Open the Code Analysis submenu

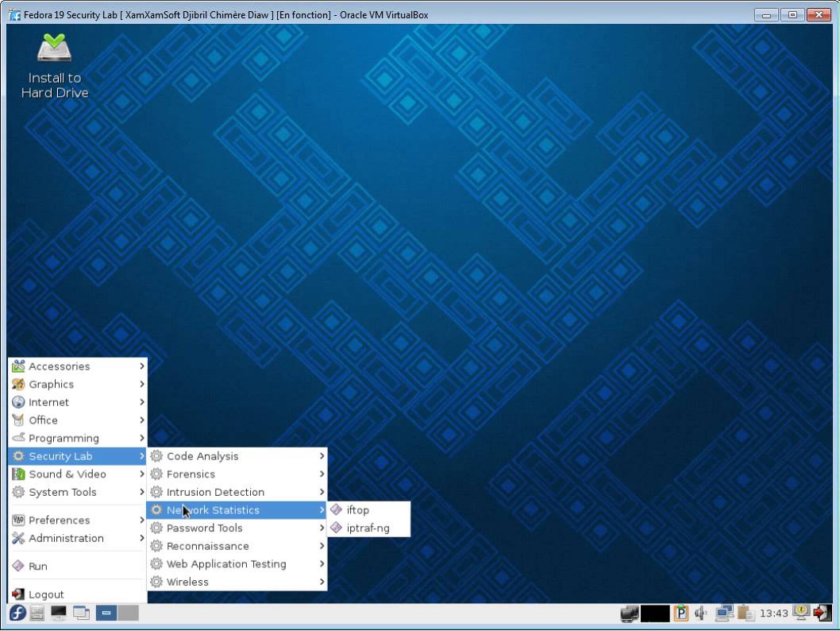237,456
